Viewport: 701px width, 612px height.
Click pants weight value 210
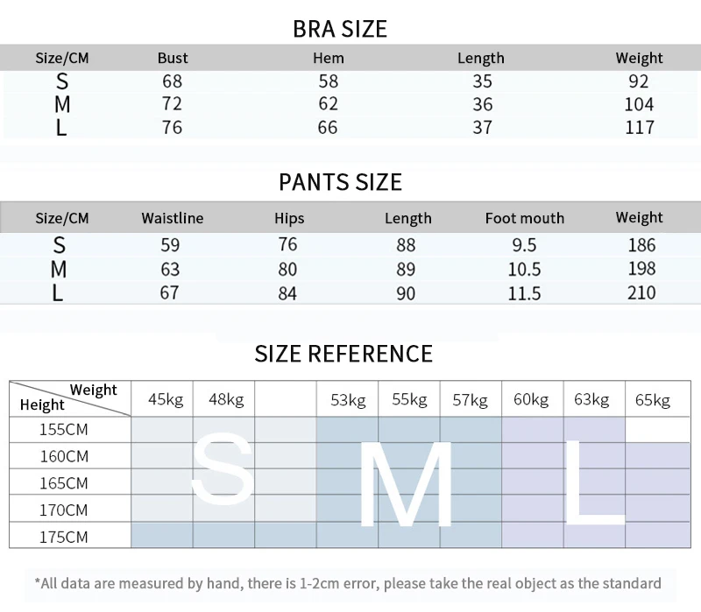(x=641, y=292)
